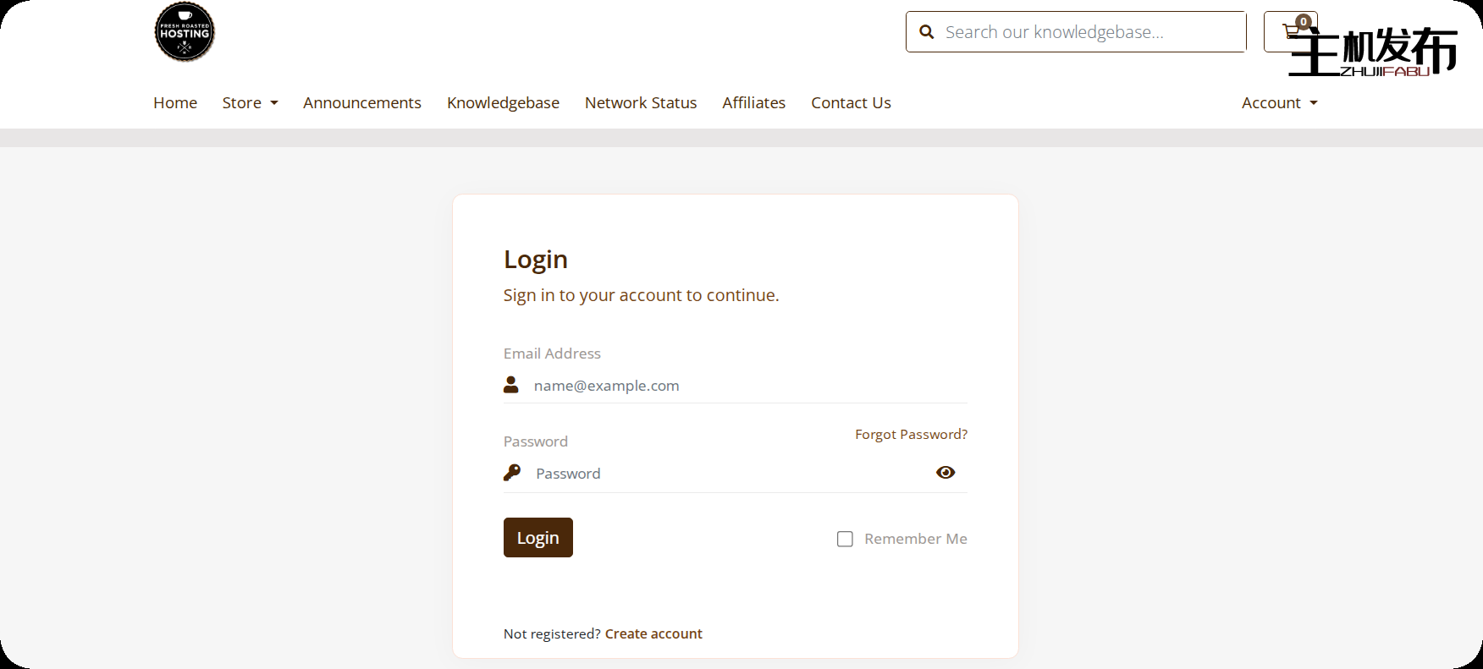1483x669 pixels.
Task: Expand the Store dropdown menu
Action: (x=250, y=103)
